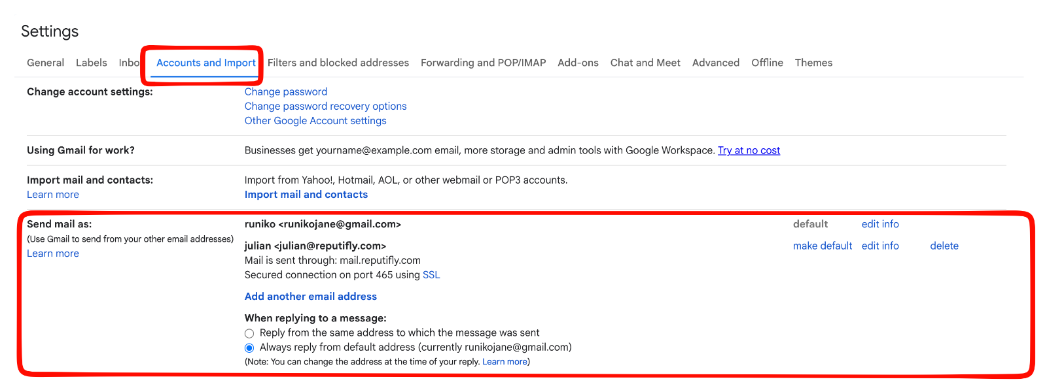The height and width of the screenshot is (390, 1047).
Task: Click the julian <julian@reputifly.com> entry
Action: 315,246
